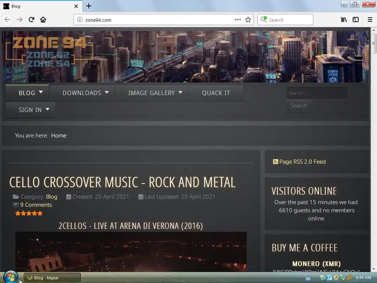Open the Cello Crossover Music article title
The height and width of the screenshot is (283, 377).
pyautogui.click(x=122, y=182)
